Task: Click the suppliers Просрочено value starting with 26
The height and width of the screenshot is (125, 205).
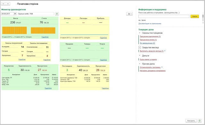Action: [x=101, y=70]
